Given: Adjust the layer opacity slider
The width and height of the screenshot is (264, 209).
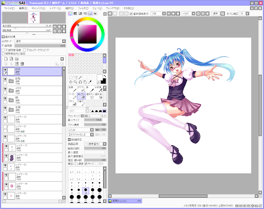Looking at the screenshot, I should pos(40,46).
